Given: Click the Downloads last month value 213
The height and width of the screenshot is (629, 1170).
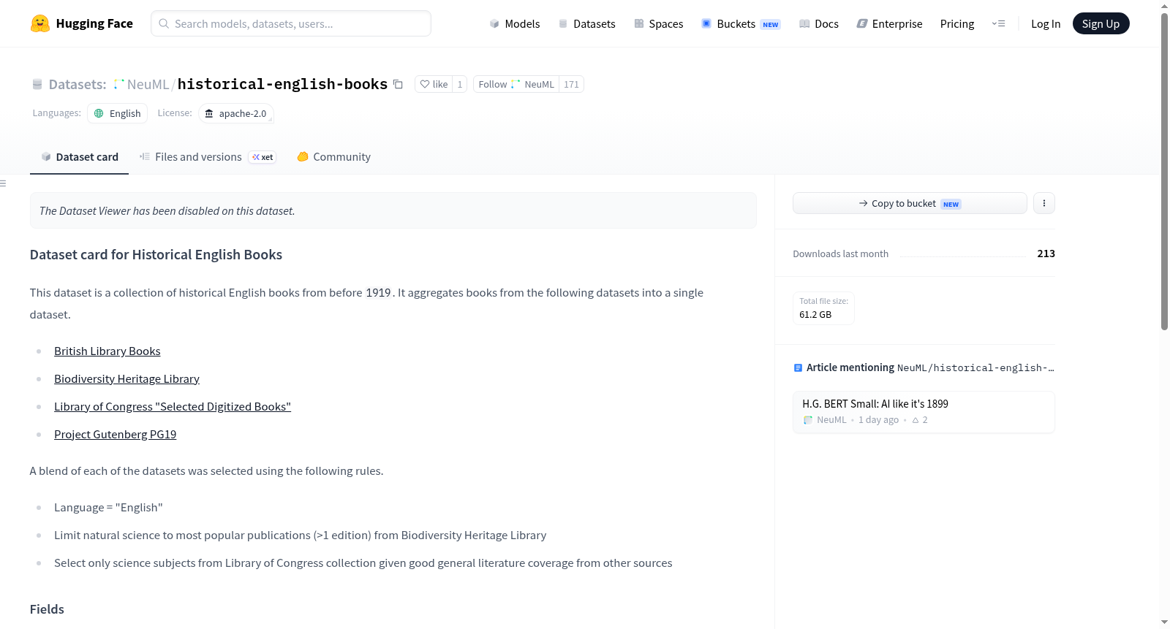Looking at the screenshot, I should (1046, 253).
